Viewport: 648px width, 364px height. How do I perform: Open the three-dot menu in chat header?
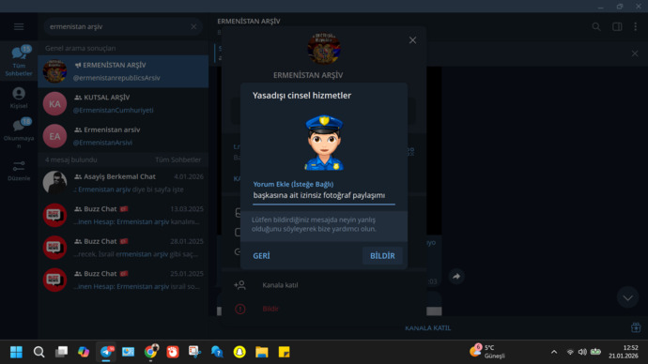[635, 27]
